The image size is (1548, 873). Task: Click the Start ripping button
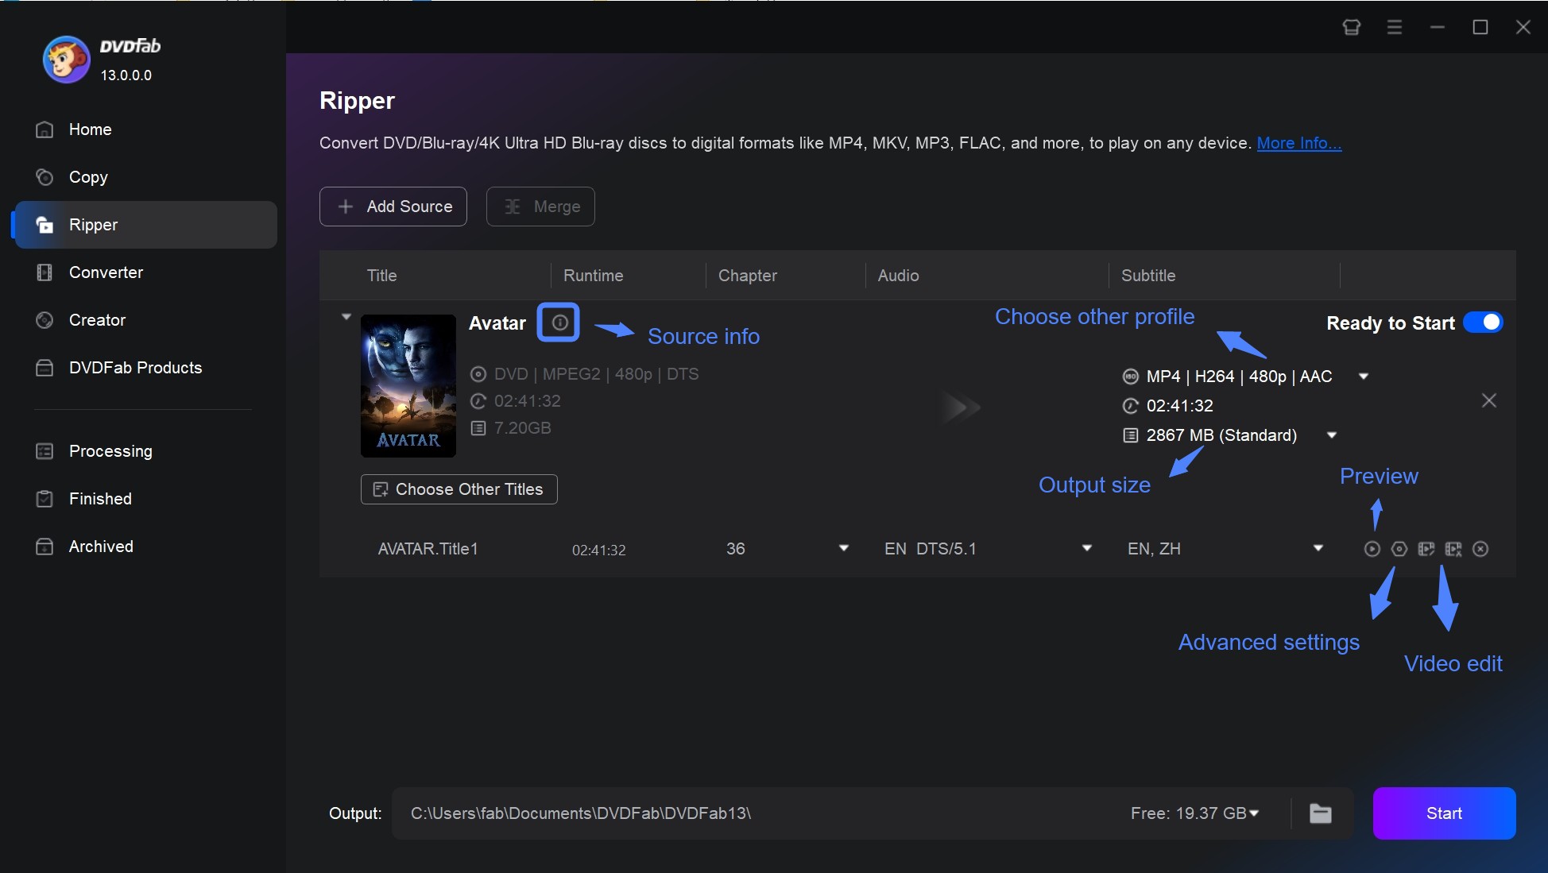coord(1444,813)
